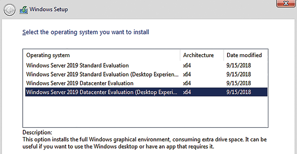Viewport: 297px width, 154px height.
Task: Click x64 in the first Standard Evaluation row
Action: 187,66
